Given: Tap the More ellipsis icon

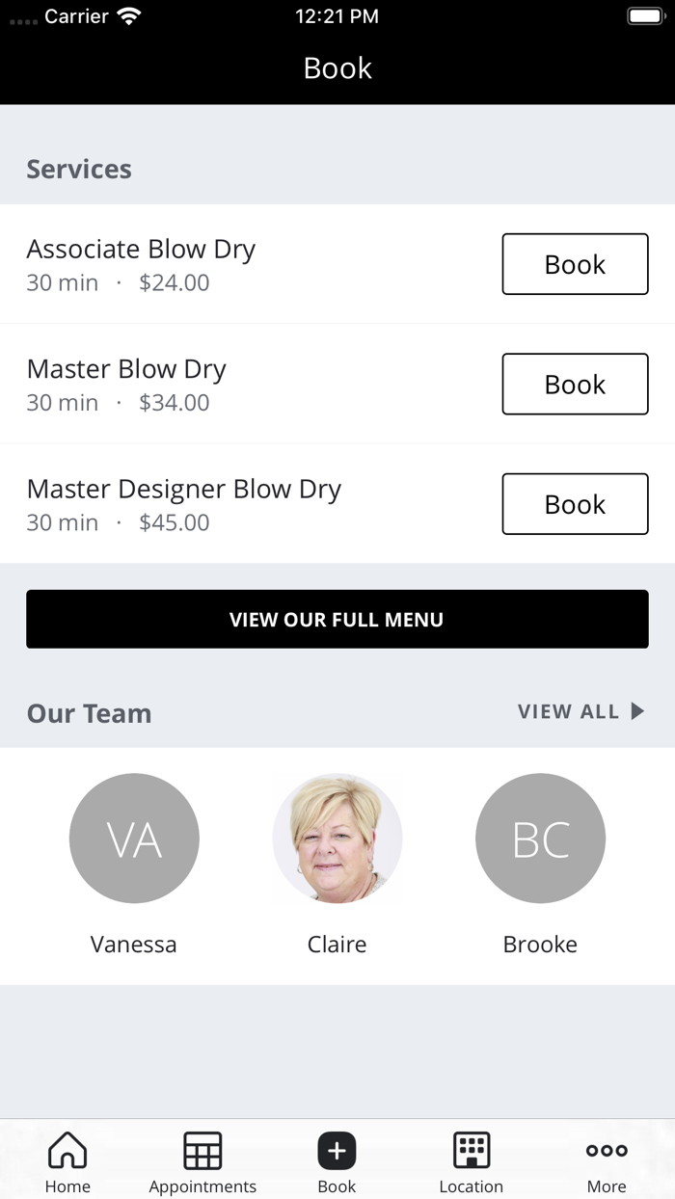Looking at the screenshot, I should 606,1149.
